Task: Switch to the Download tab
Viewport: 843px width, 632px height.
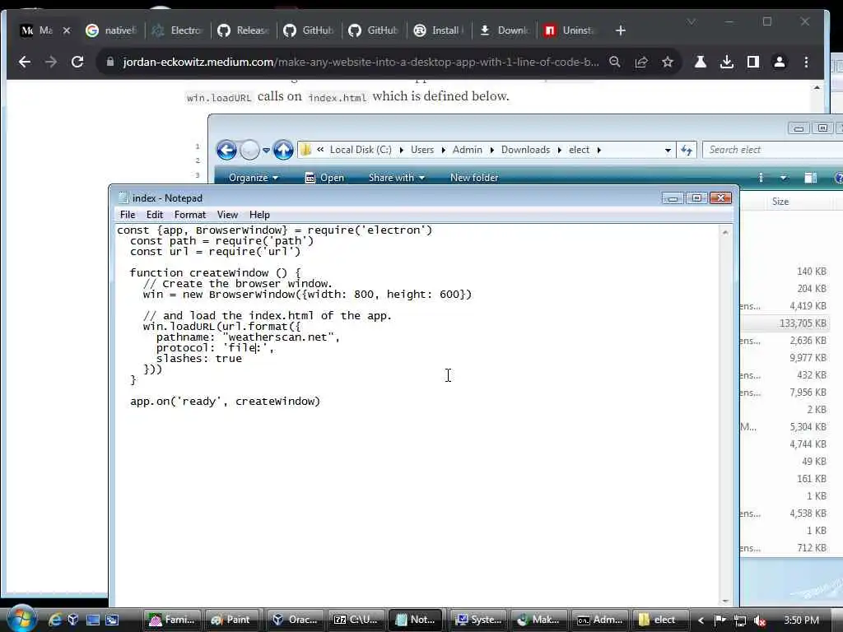Action: point(505,30)
